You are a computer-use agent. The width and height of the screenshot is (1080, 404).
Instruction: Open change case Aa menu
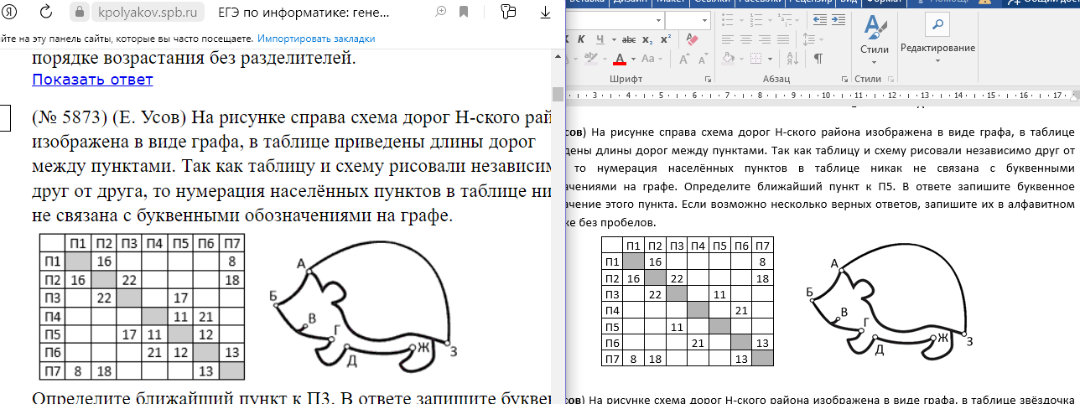(x=647, y=60)
